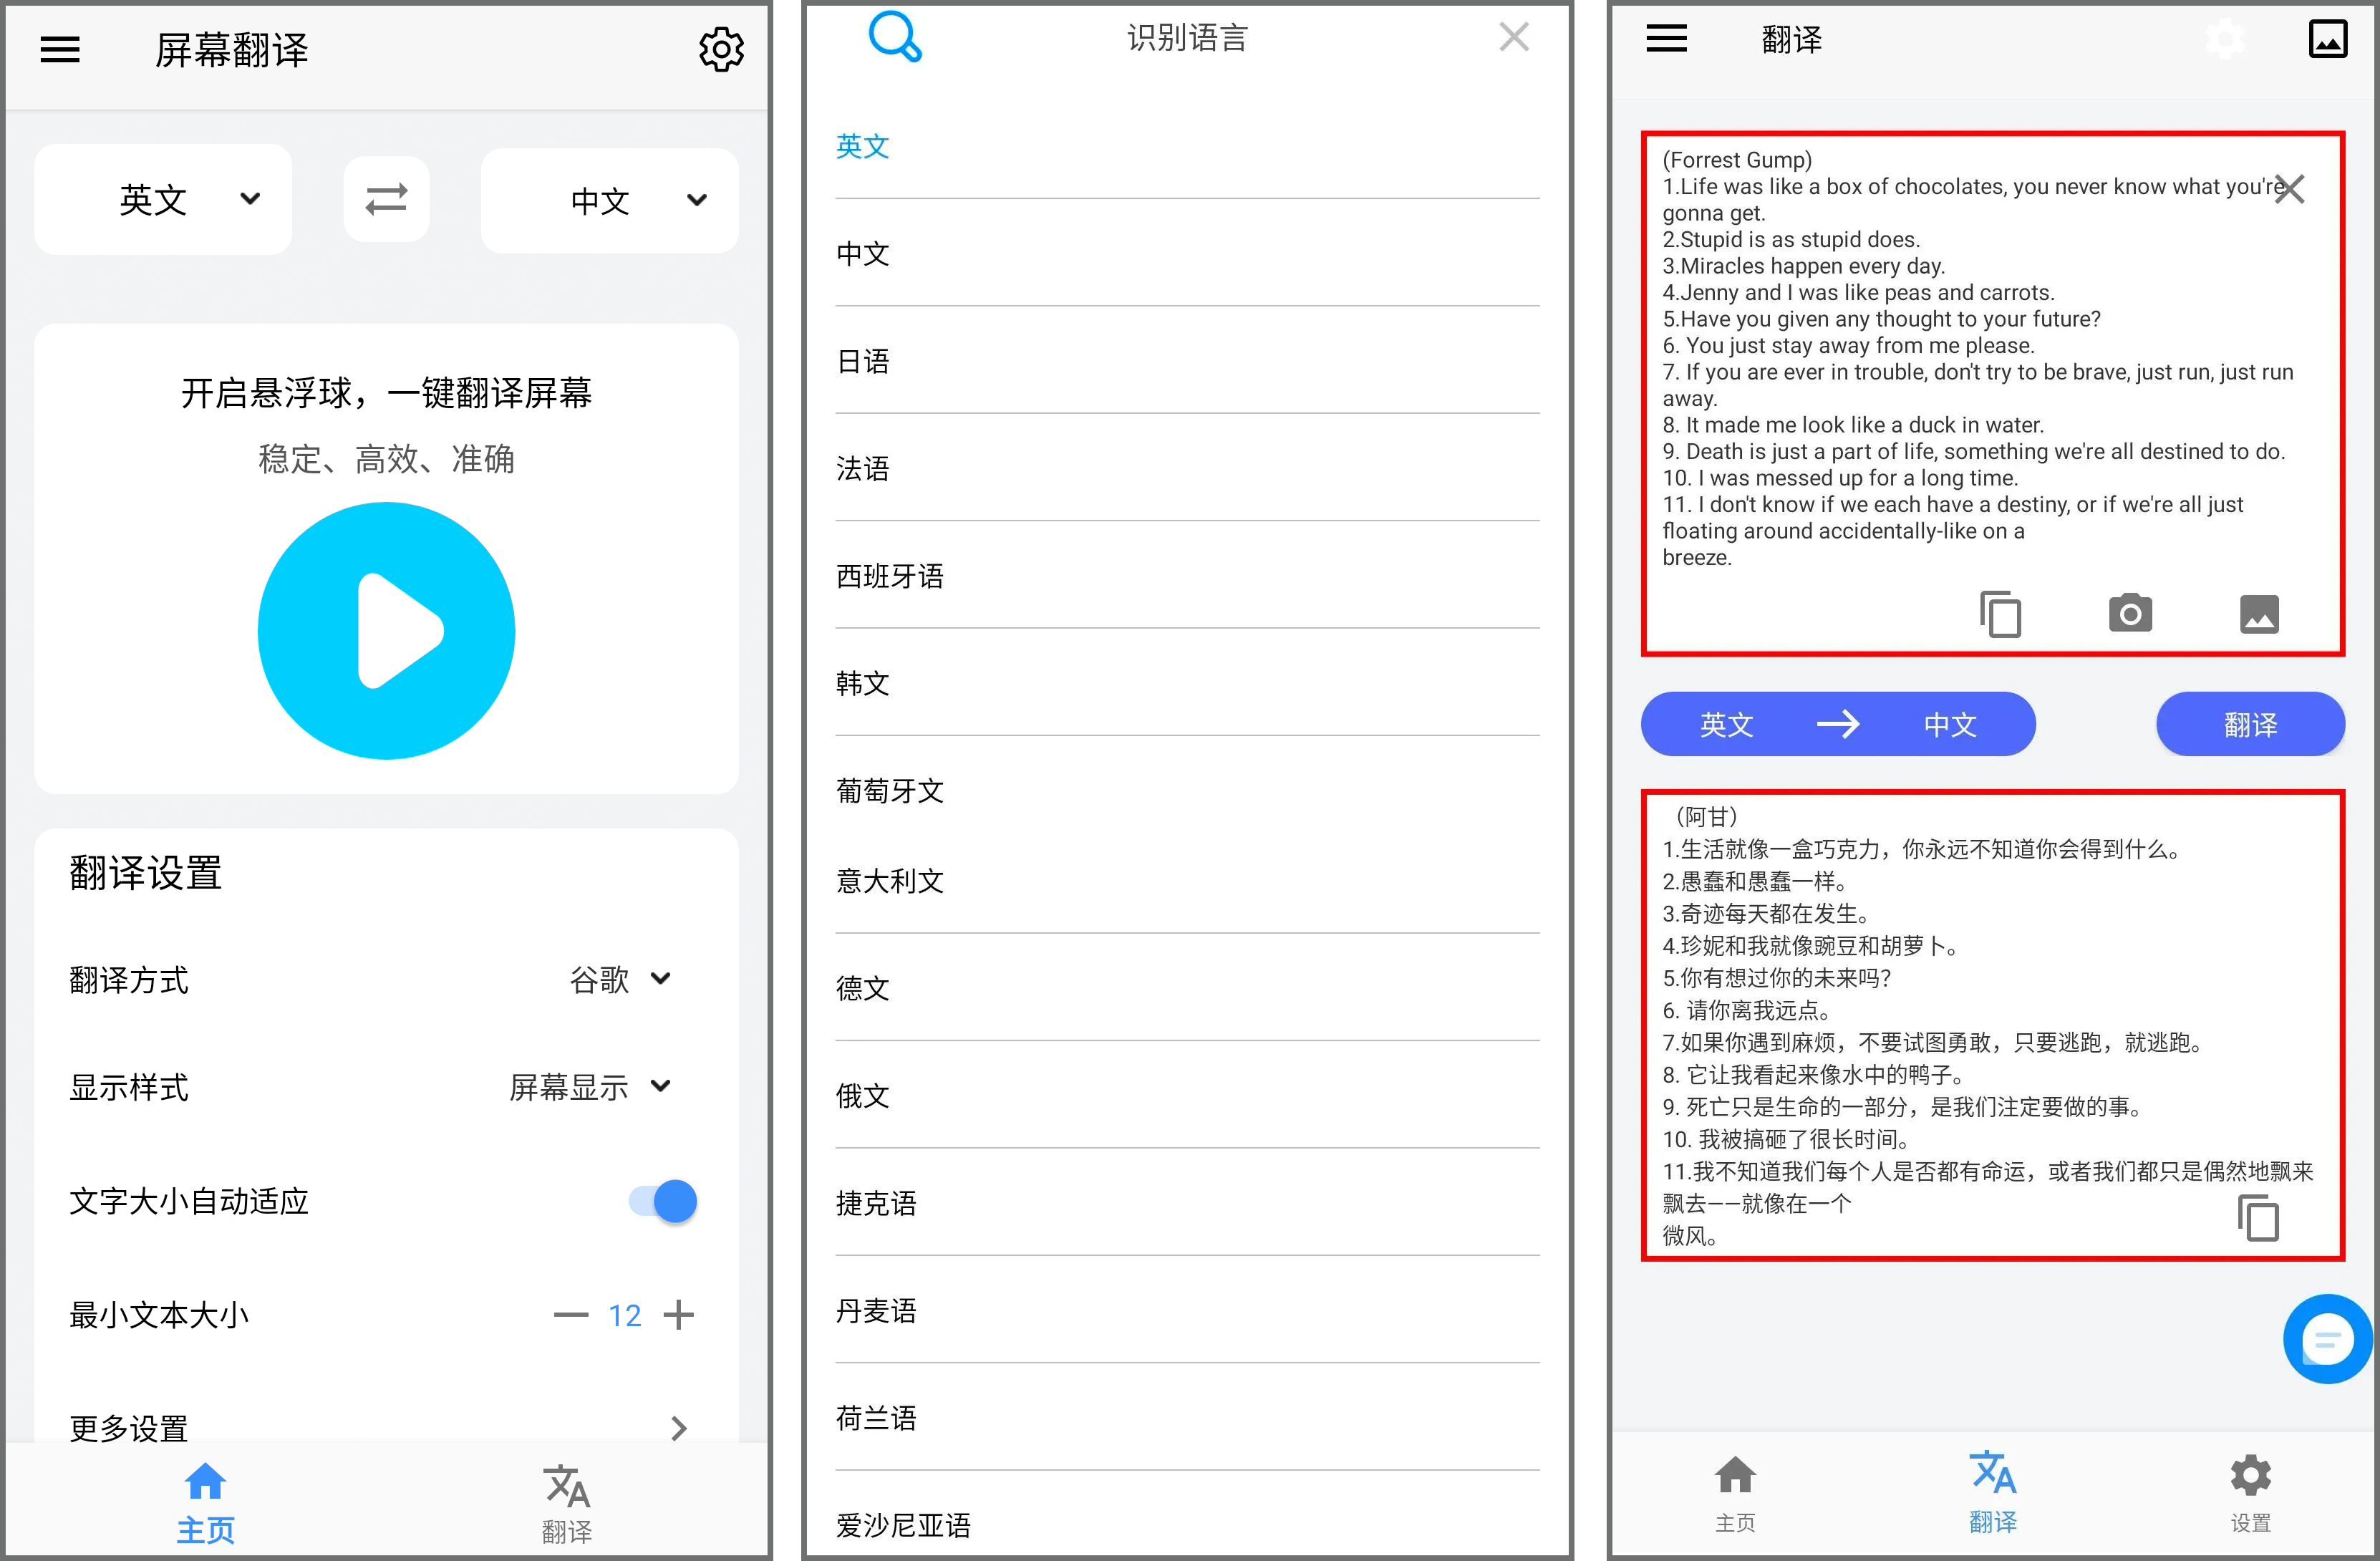The height and width of the screenshot is (1561, 2380).
Task: Click the 翻译 translate button
Action: 2249,723
